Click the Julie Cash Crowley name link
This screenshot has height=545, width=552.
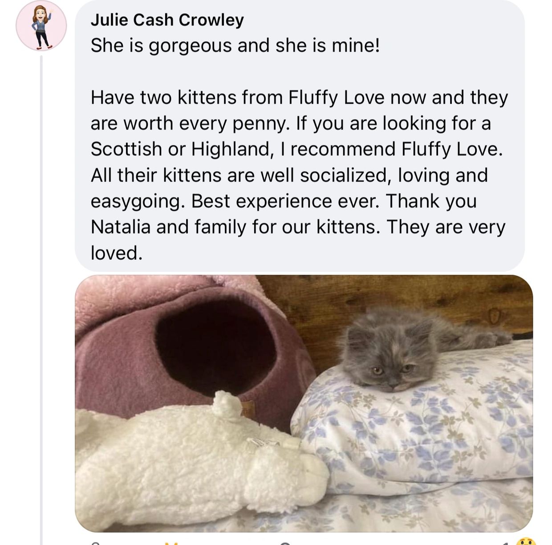[167, 20]
